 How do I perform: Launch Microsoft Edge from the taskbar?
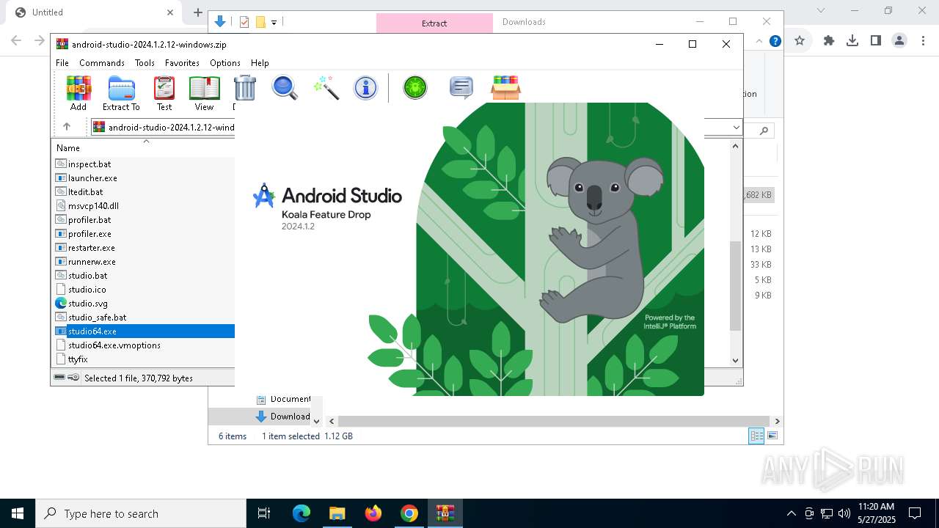point(302,513)
